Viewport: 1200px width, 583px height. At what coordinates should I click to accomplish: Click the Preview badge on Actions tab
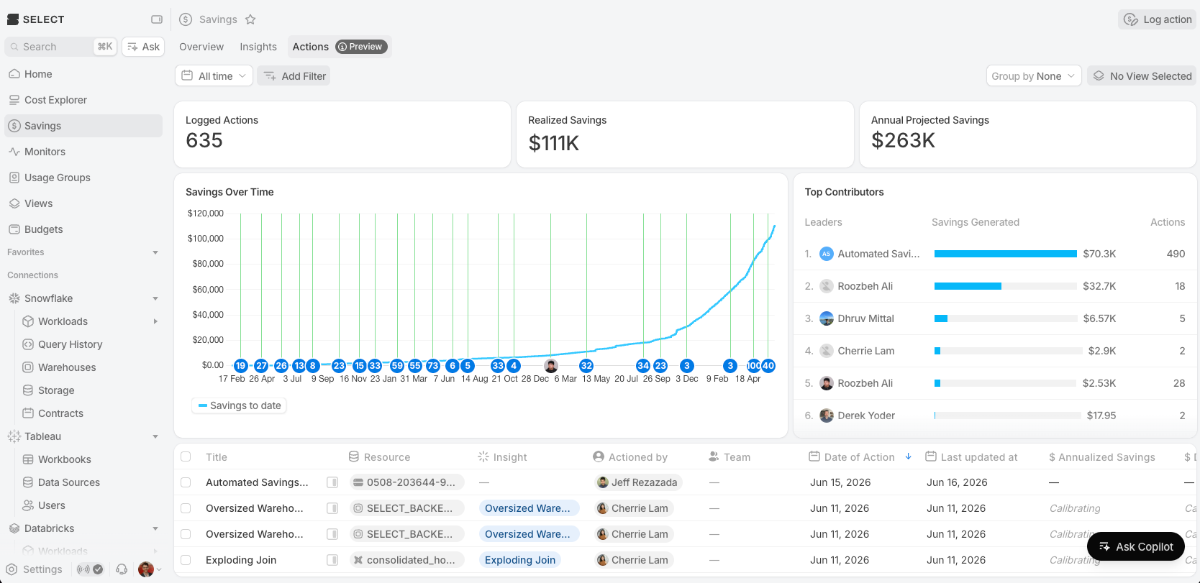click(x=361, y=47)
